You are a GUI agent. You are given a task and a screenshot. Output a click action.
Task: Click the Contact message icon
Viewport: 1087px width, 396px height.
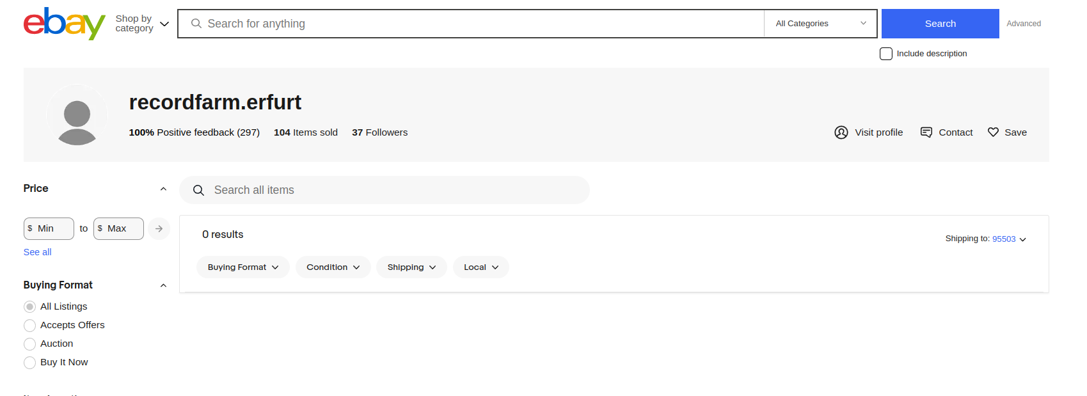coord(926,132)
